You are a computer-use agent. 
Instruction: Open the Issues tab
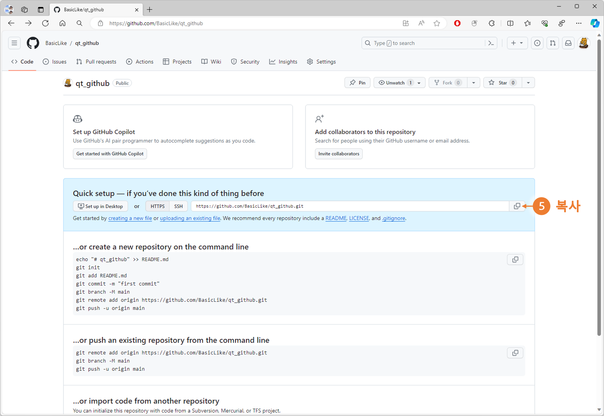[x=55, y=62]
